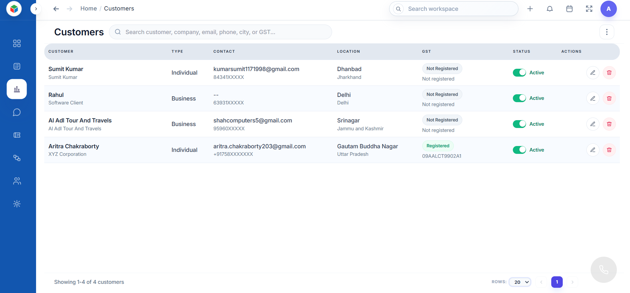Toggle Active status for Sumit Kumar
The height and width of the screenshot is (293, 630).
point(519,73)
